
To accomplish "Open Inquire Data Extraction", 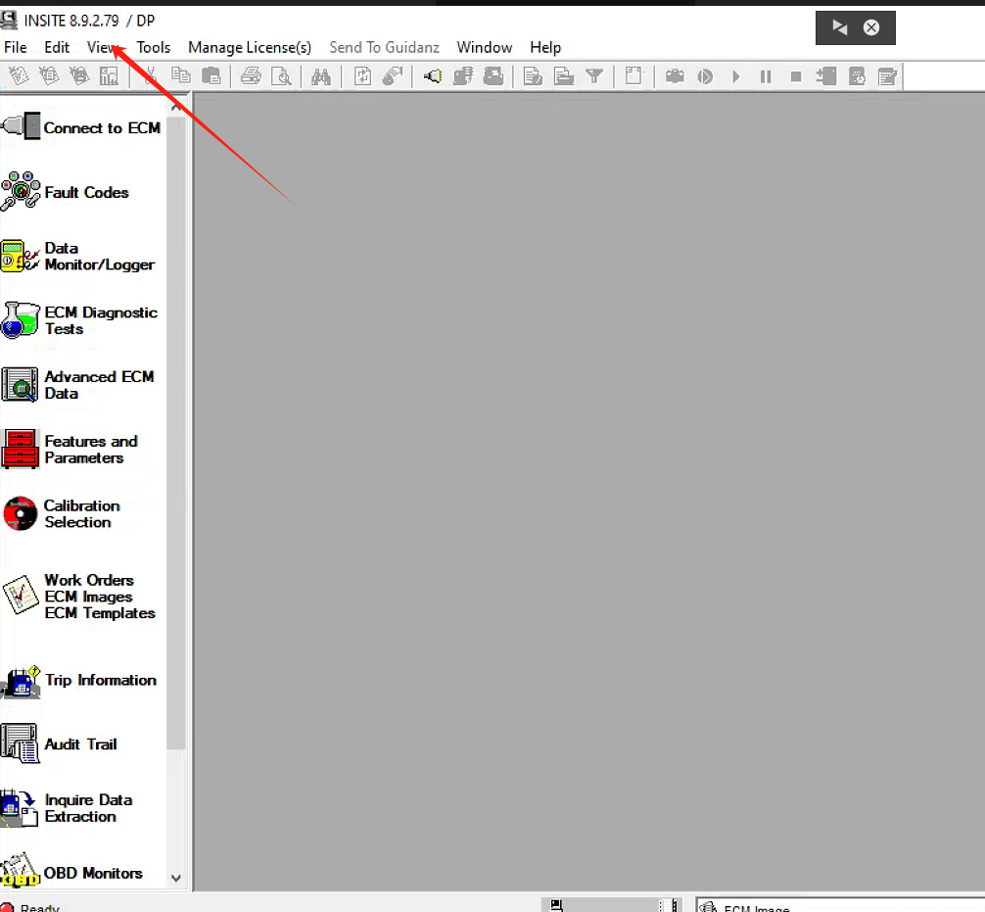I will pos(67,807).
